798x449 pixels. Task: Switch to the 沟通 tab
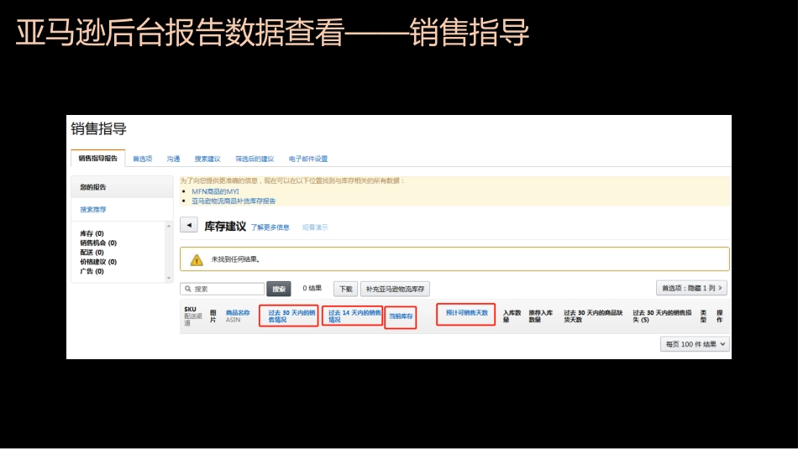[174, 159]
